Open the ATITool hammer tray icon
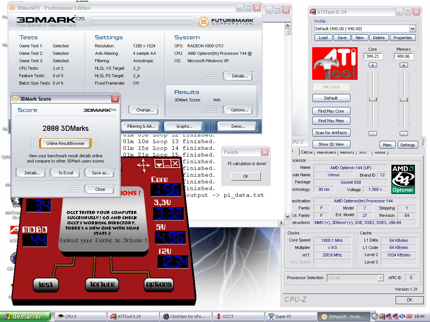This screenshot has width=430, height=322. pos(382,316)
